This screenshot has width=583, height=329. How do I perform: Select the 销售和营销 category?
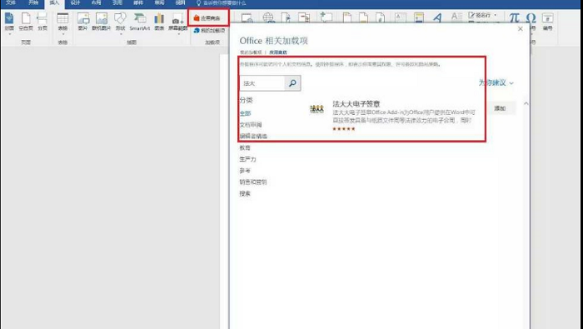point(253,182)
